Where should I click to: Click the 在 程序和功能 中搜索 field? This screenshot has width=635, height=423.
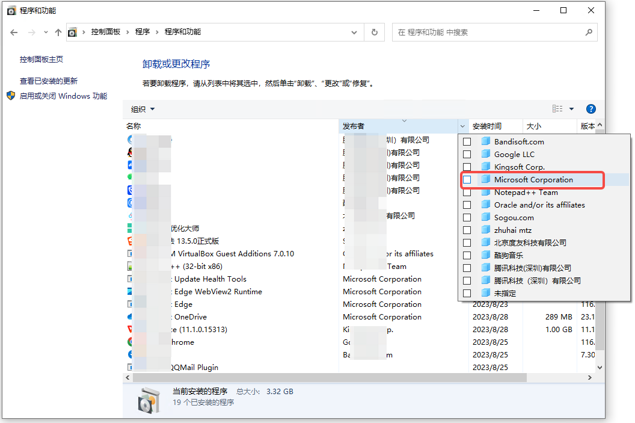[494, 32]
